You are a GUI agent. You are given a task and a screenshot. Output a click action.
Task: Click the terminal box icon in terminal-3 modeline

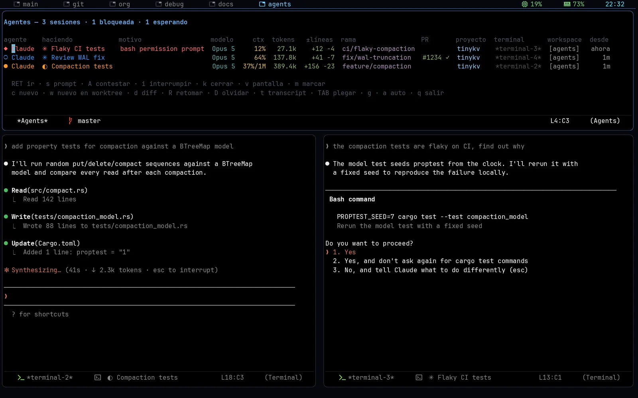coord(419,377)
